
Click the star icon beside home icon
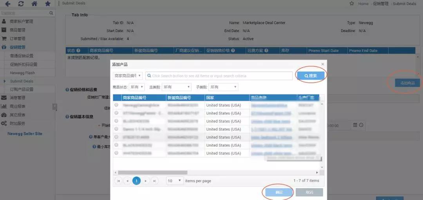48,4
